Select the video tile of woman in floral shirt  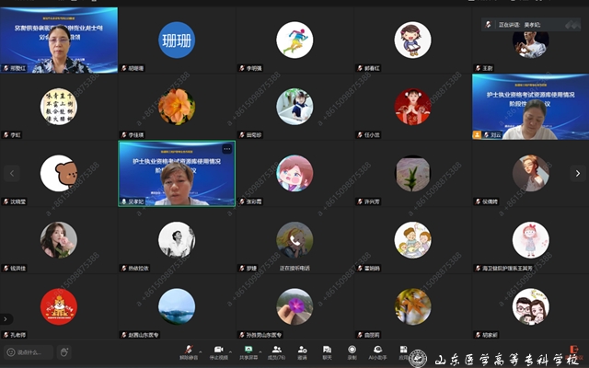(59, 40)
